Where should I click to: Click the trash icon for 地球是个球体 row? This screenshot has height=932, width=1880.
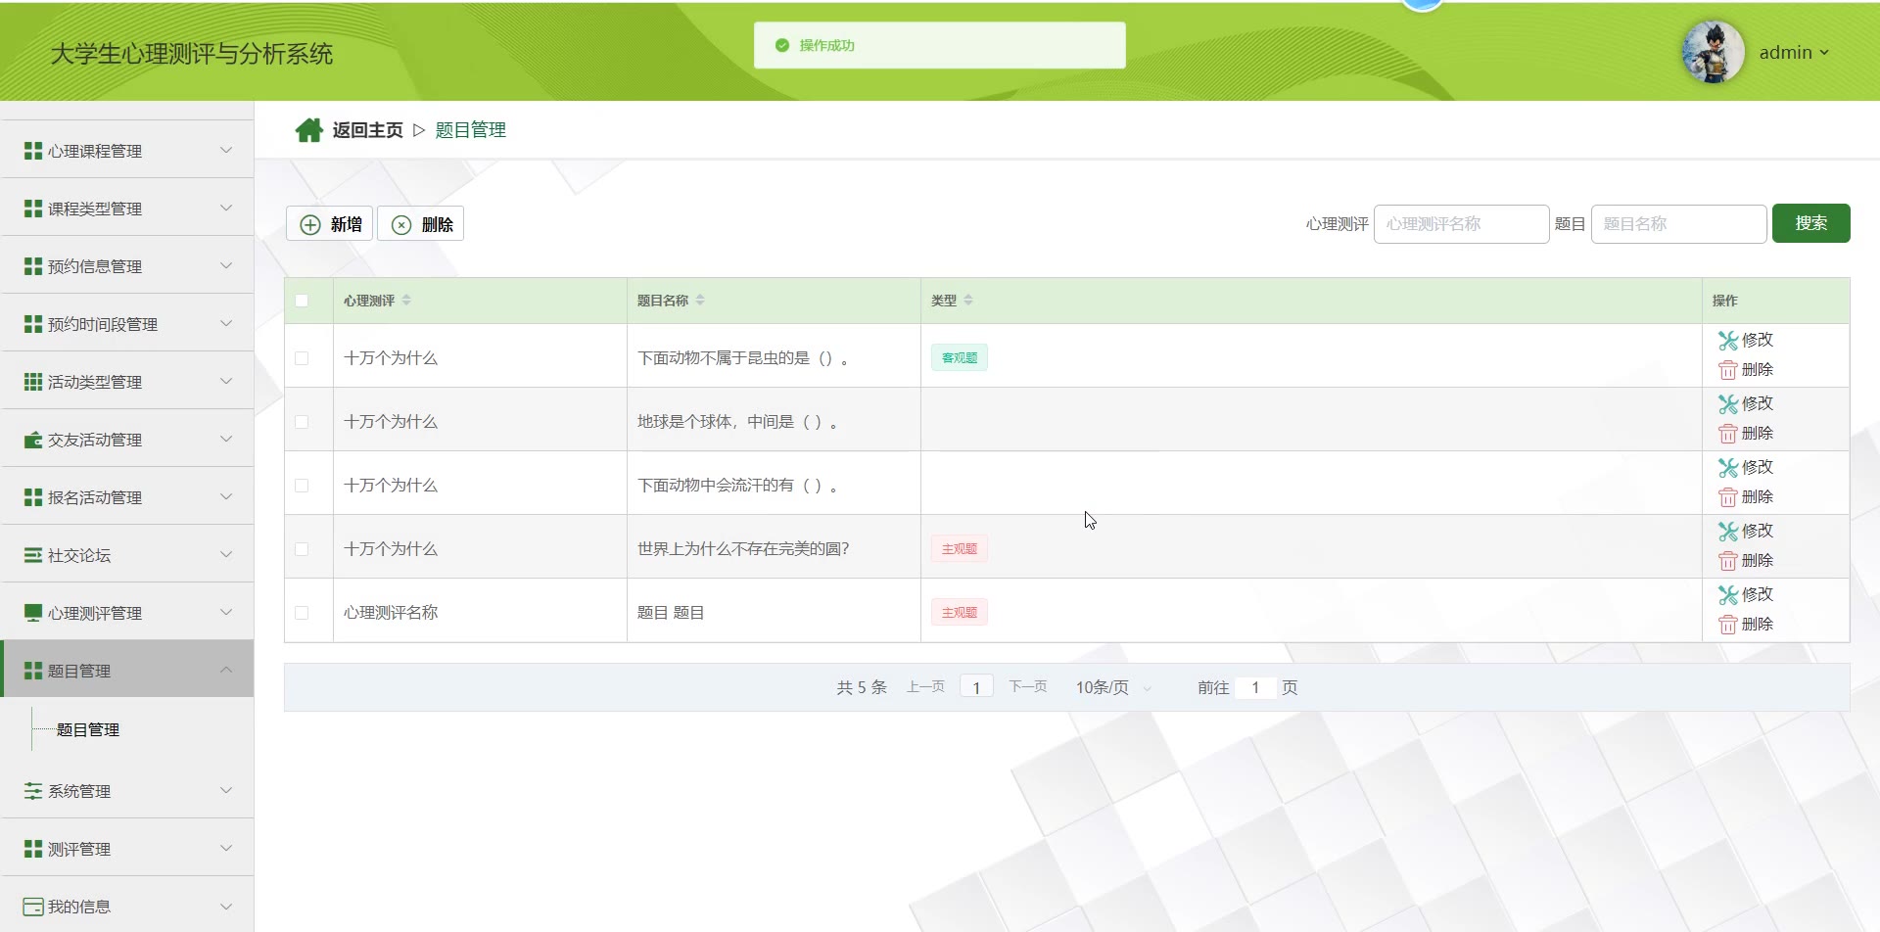click(1728, 434)
